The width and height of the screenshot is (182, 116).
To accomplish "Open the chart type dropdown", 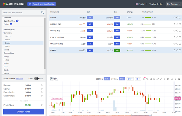I will pyautogui.click(x=138, y=79).
